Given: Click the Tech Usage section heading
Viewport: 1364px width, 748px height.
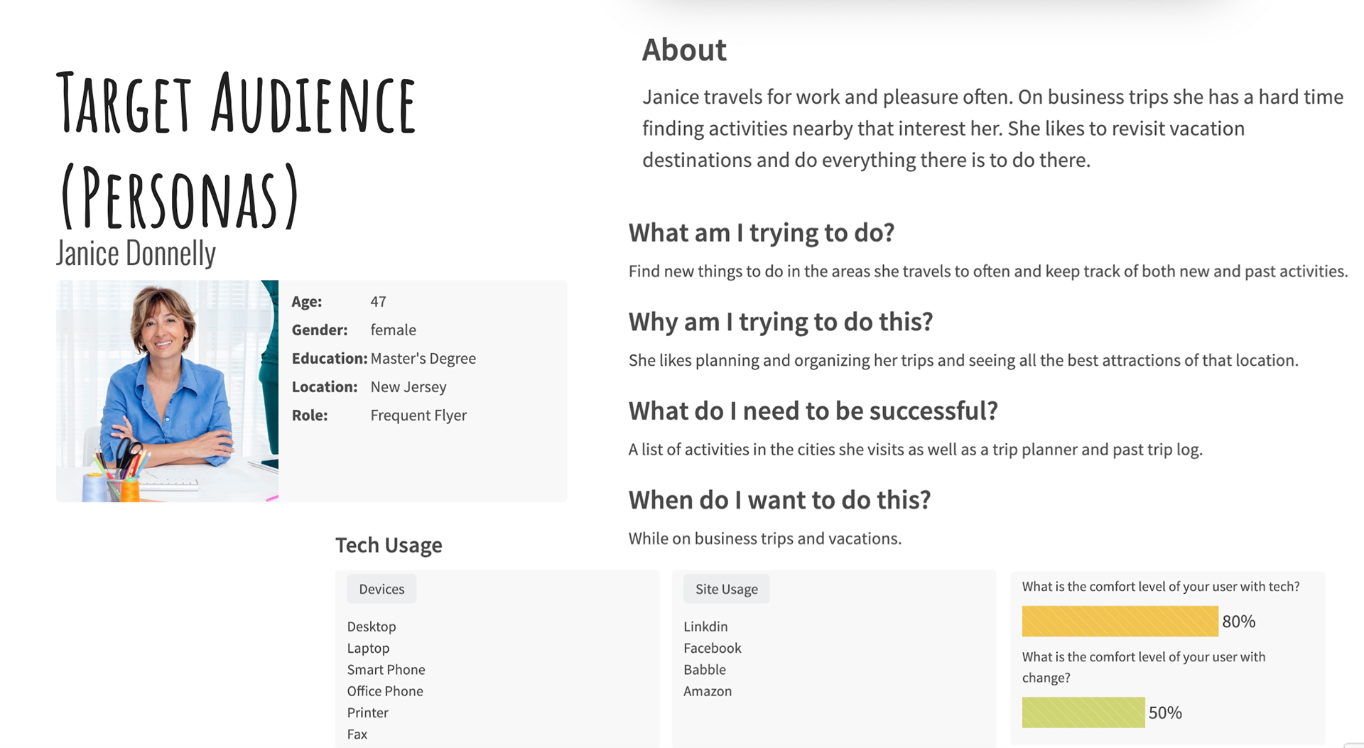Looking at the screenshot, I should [x=389, y=545].
